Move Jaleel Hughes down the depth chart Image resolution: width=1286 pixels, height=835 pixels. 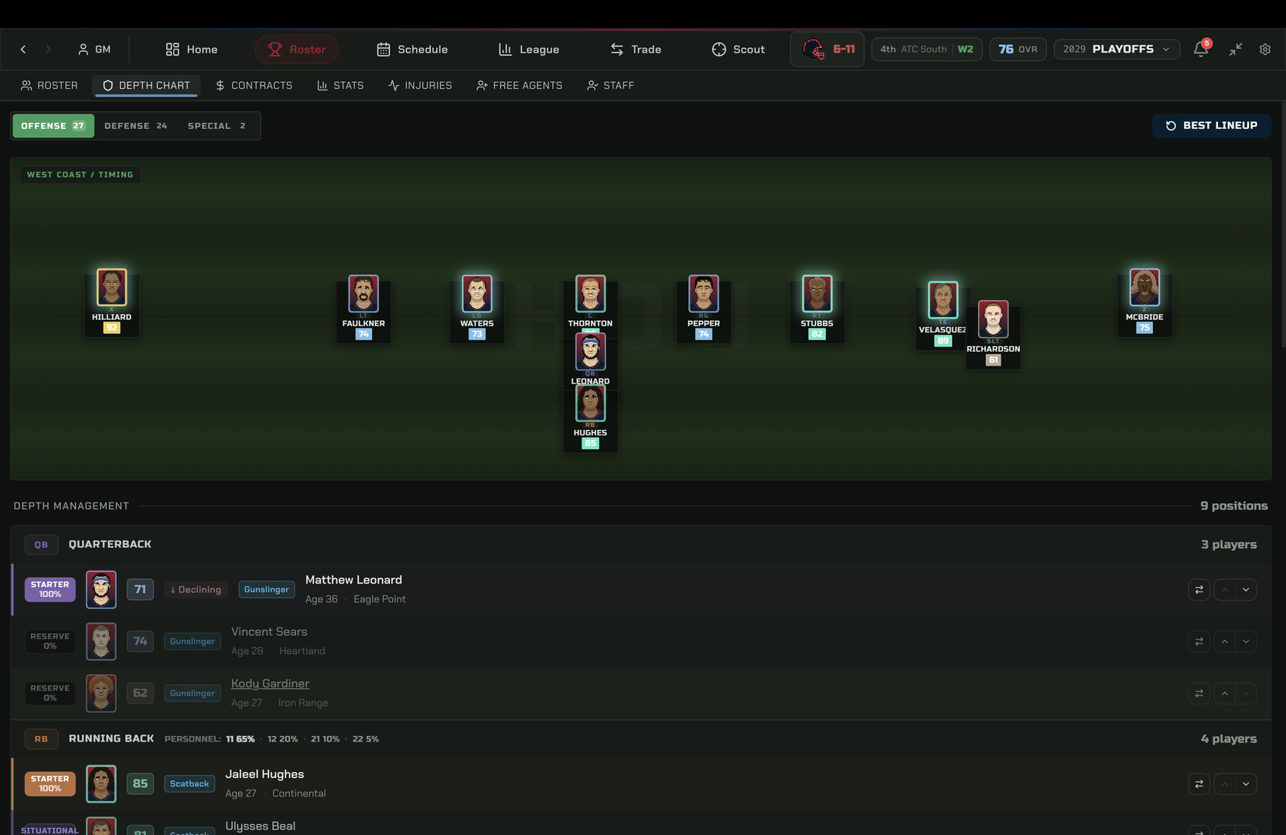click(1246, 784)
